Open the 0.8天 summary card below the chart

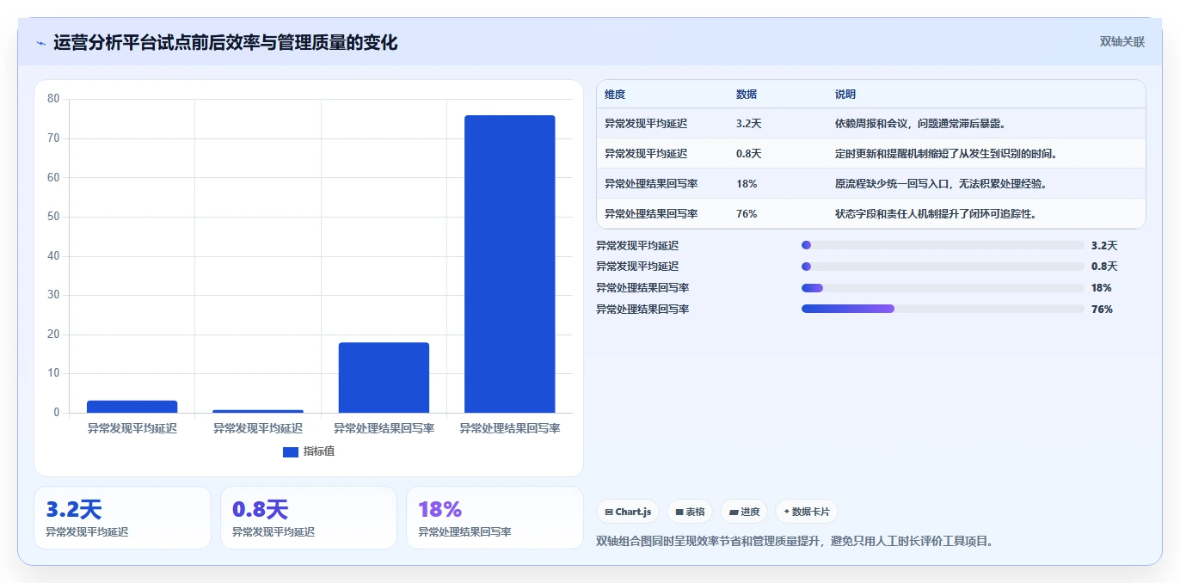pos(309,518)
